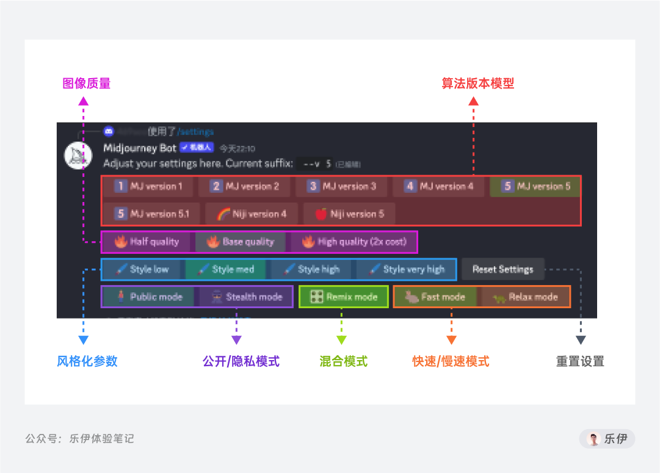Click the rainbow icon on Niji version 4

pyautogui.click(x=223, y=214)
